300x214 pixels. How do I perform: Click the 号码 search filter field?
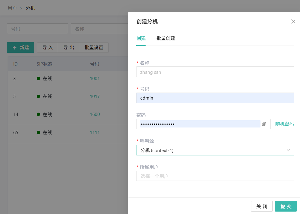37,29
